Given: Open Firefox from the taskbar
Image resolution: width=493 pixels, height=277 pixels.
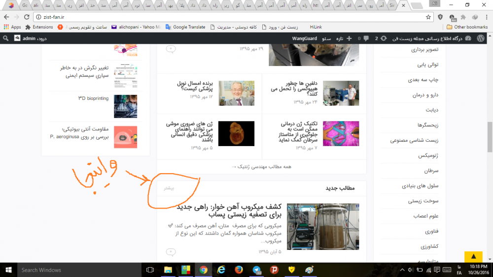Looking at the screenshot, I should (239, 270).
